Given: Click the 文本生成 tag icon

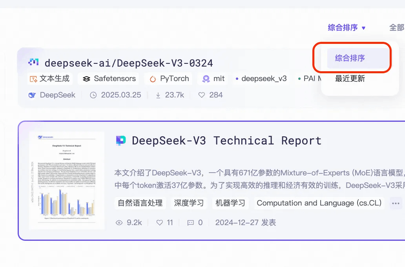Looking at the screenshot, I should pos(33,79).
